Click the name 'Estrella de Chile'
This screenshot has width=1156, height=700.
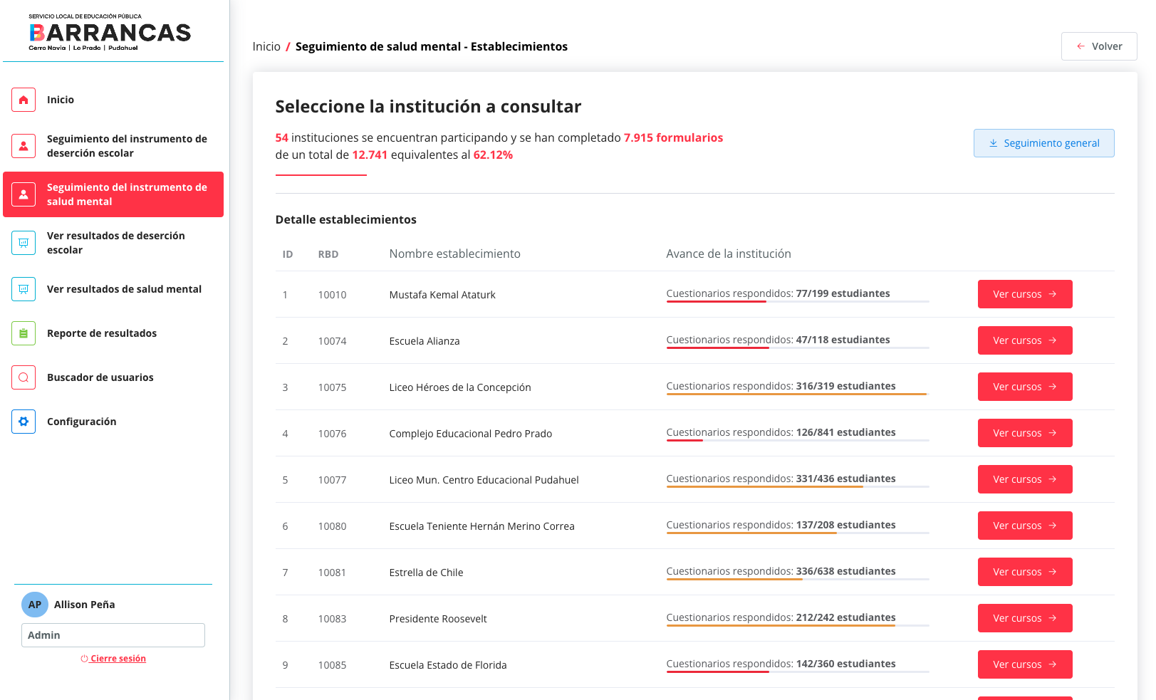click(426, 573)
